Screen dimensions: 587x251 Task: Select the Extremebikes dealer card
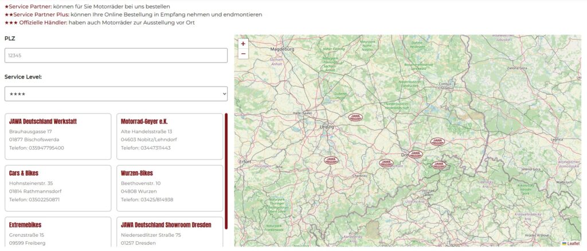click(57, 232)
